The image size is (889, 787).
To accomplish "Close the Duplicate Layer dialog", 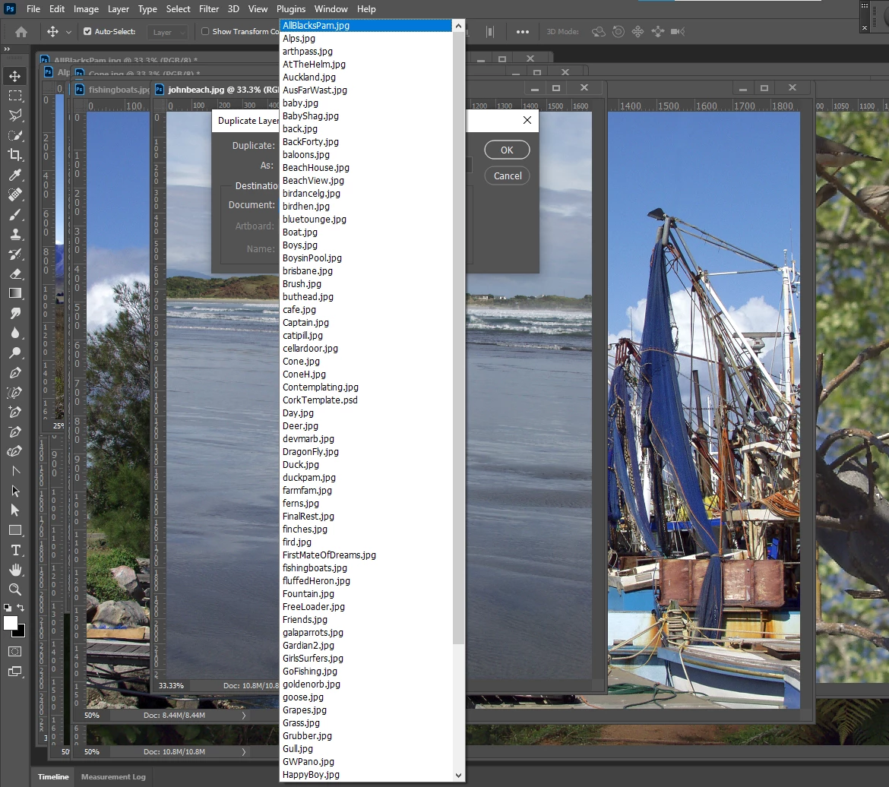I will point(527,120).
